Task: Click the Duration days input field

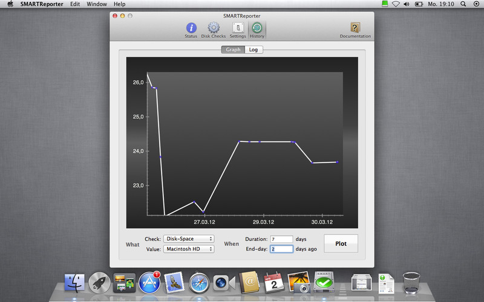Action: point(281,239)
